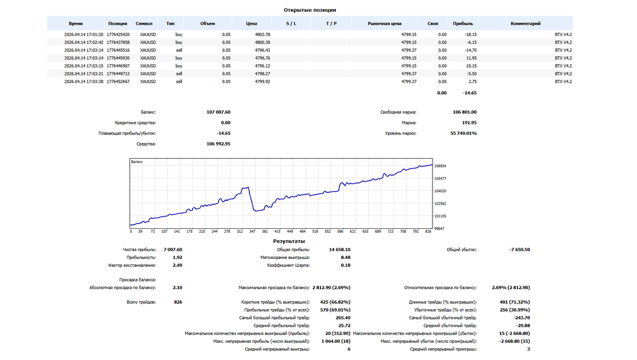Select position number 1776452667

coord(118,82)
